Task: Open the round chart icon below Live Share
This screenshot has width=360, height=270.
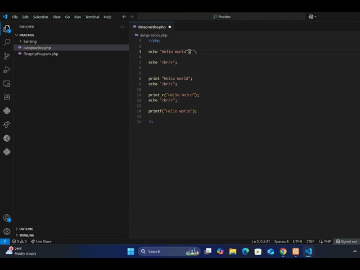Action: pos(7,138)
